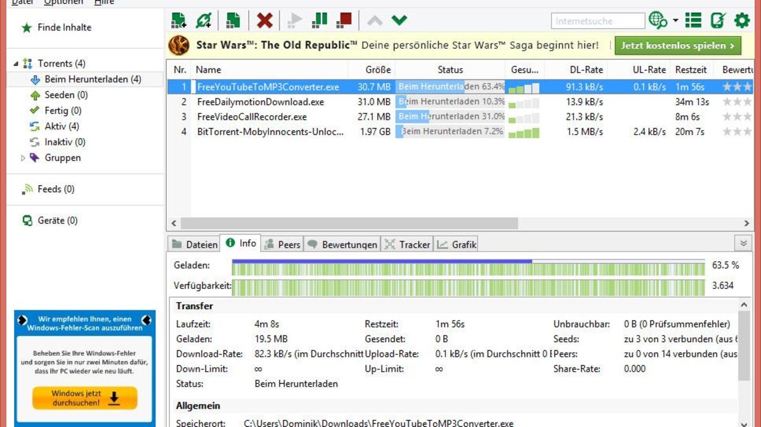
Task: Click the device/remote pairing icon
Action: pyautogui.click(x=717, y=20)
